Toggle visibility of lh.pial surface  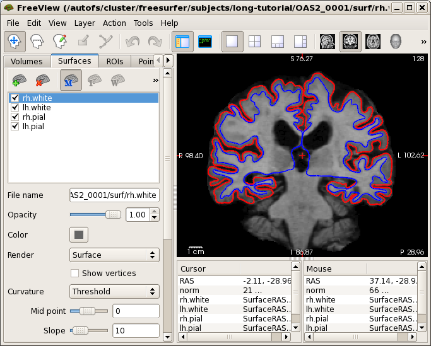point(15,127)
